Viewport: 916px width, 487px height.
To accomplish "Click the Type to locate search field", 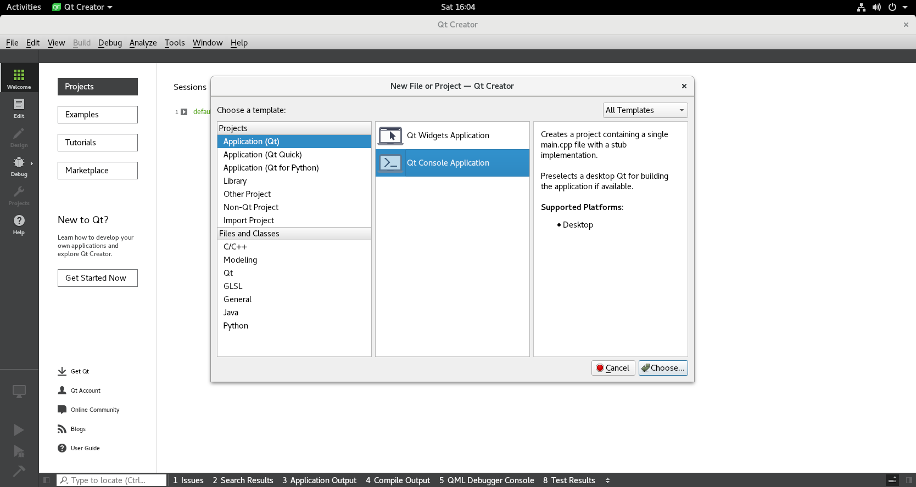I will tap(113, 480).
